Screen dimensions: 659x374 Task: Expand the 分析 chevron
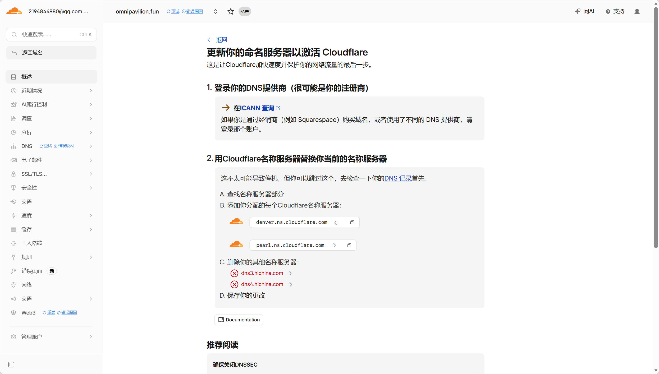[x=91, y=132]
